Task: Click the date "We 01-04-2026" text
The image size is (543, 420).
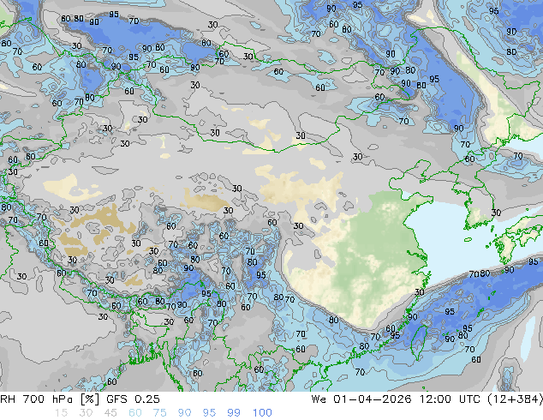Action: click(361, 399)
